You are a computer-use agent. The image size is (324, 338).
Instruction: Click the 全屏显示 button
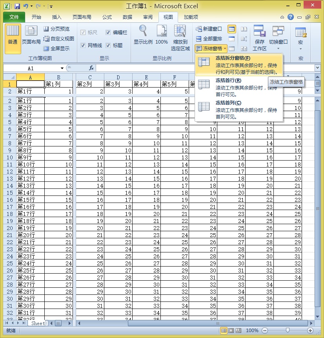pyautogui.click(x=56, y=49)
